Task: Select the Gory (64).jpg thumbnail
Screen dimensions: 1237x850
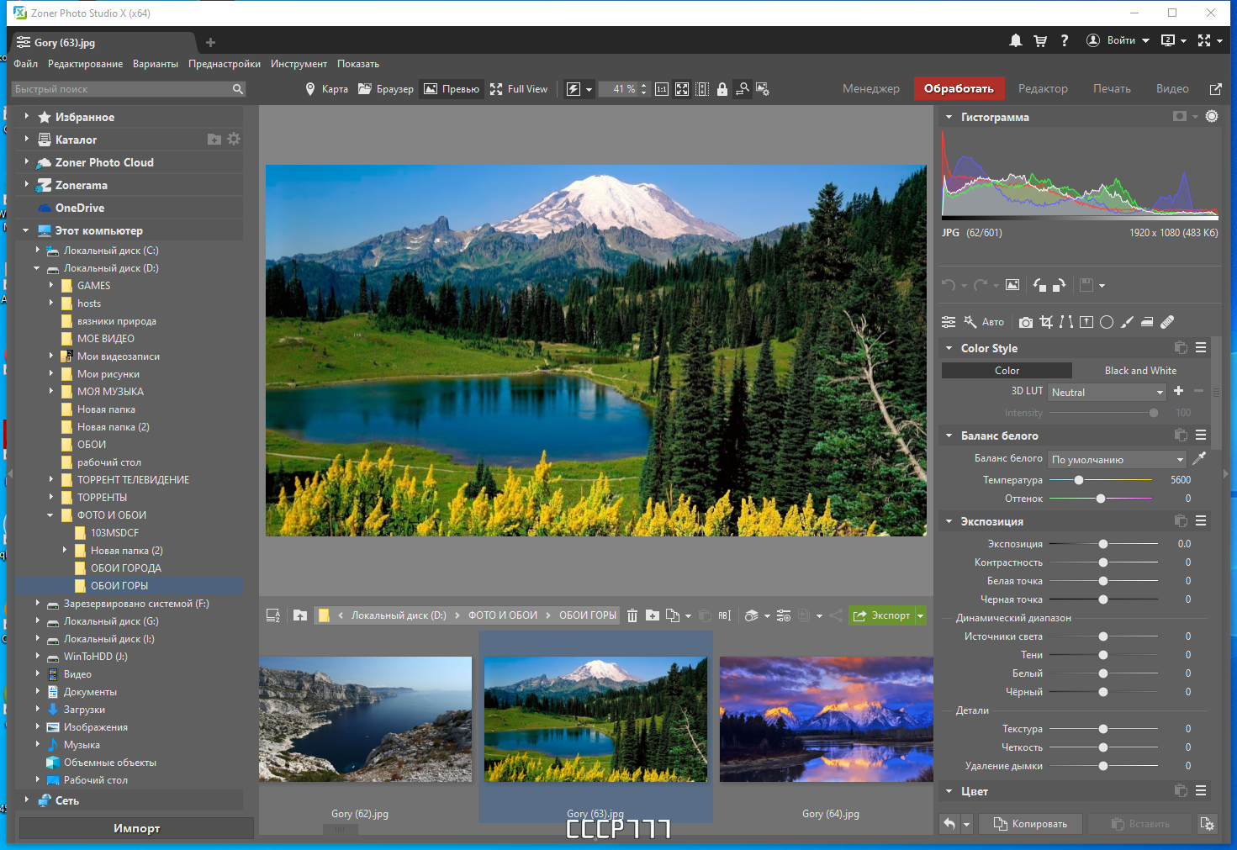Action: [x=827, y=720]
